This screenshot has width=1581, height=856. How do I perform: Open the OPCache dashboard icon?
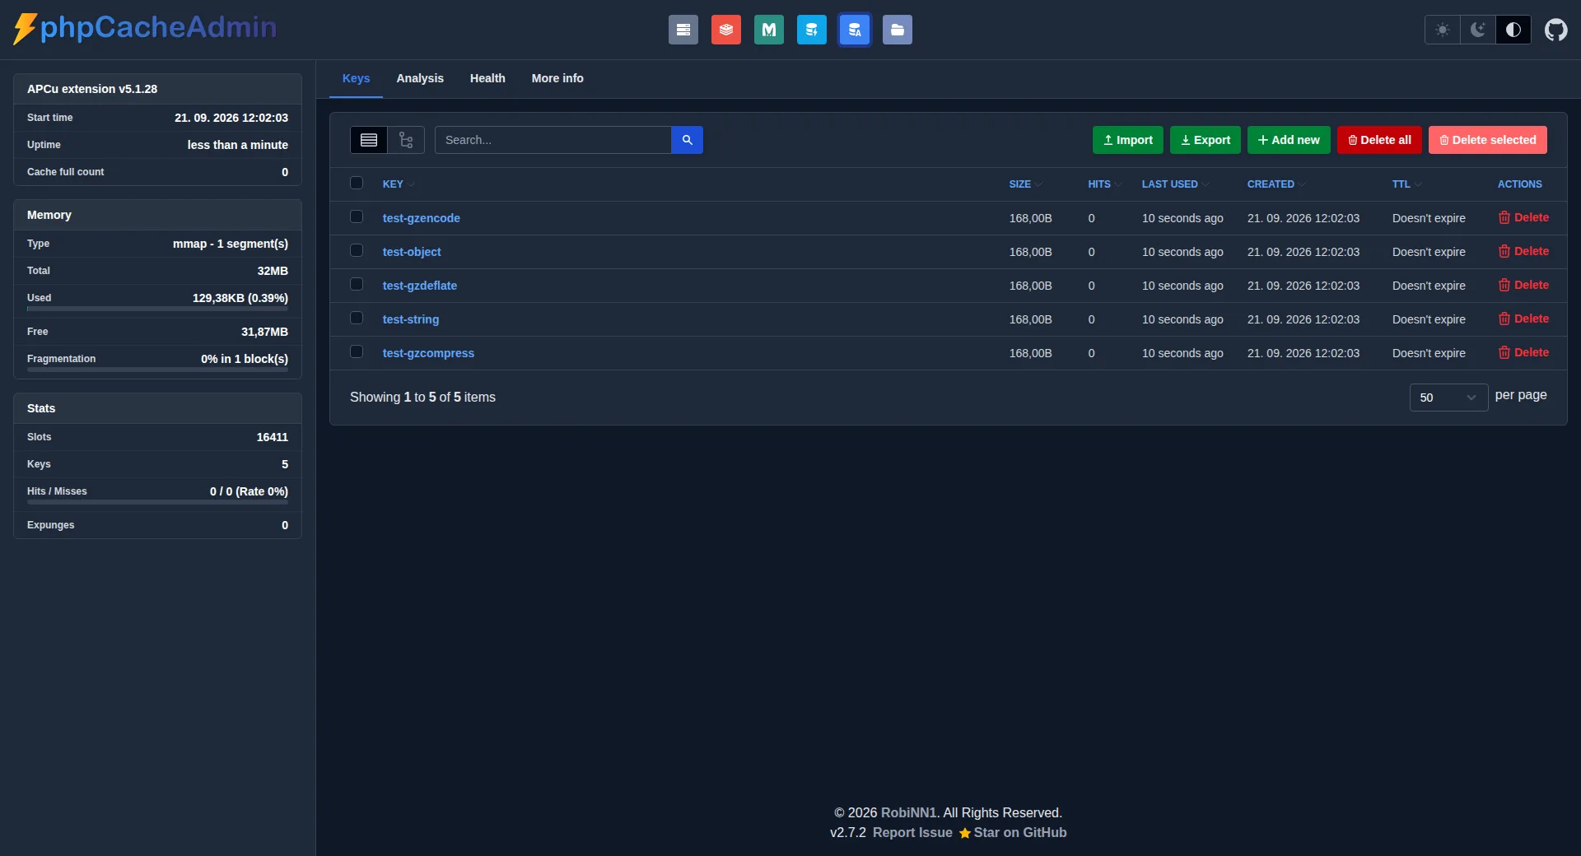tap(811, 30)
